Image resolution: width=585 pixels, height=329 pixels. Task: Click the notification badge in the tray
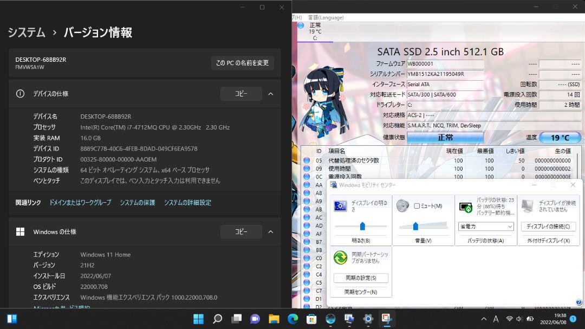573,319
